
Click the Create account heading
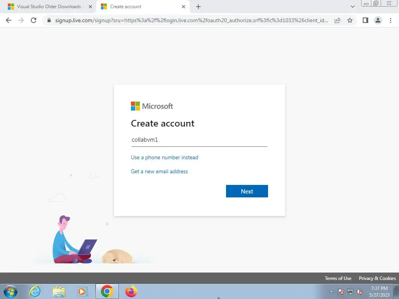162,123
